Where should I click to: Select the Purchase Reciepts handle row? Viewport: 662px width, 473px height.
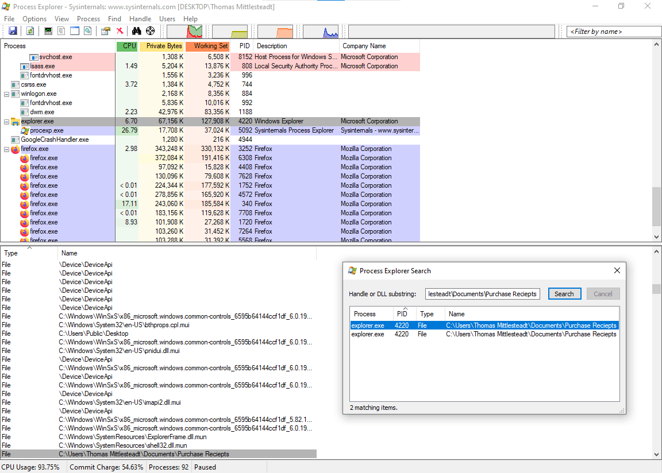click(159, 454)
